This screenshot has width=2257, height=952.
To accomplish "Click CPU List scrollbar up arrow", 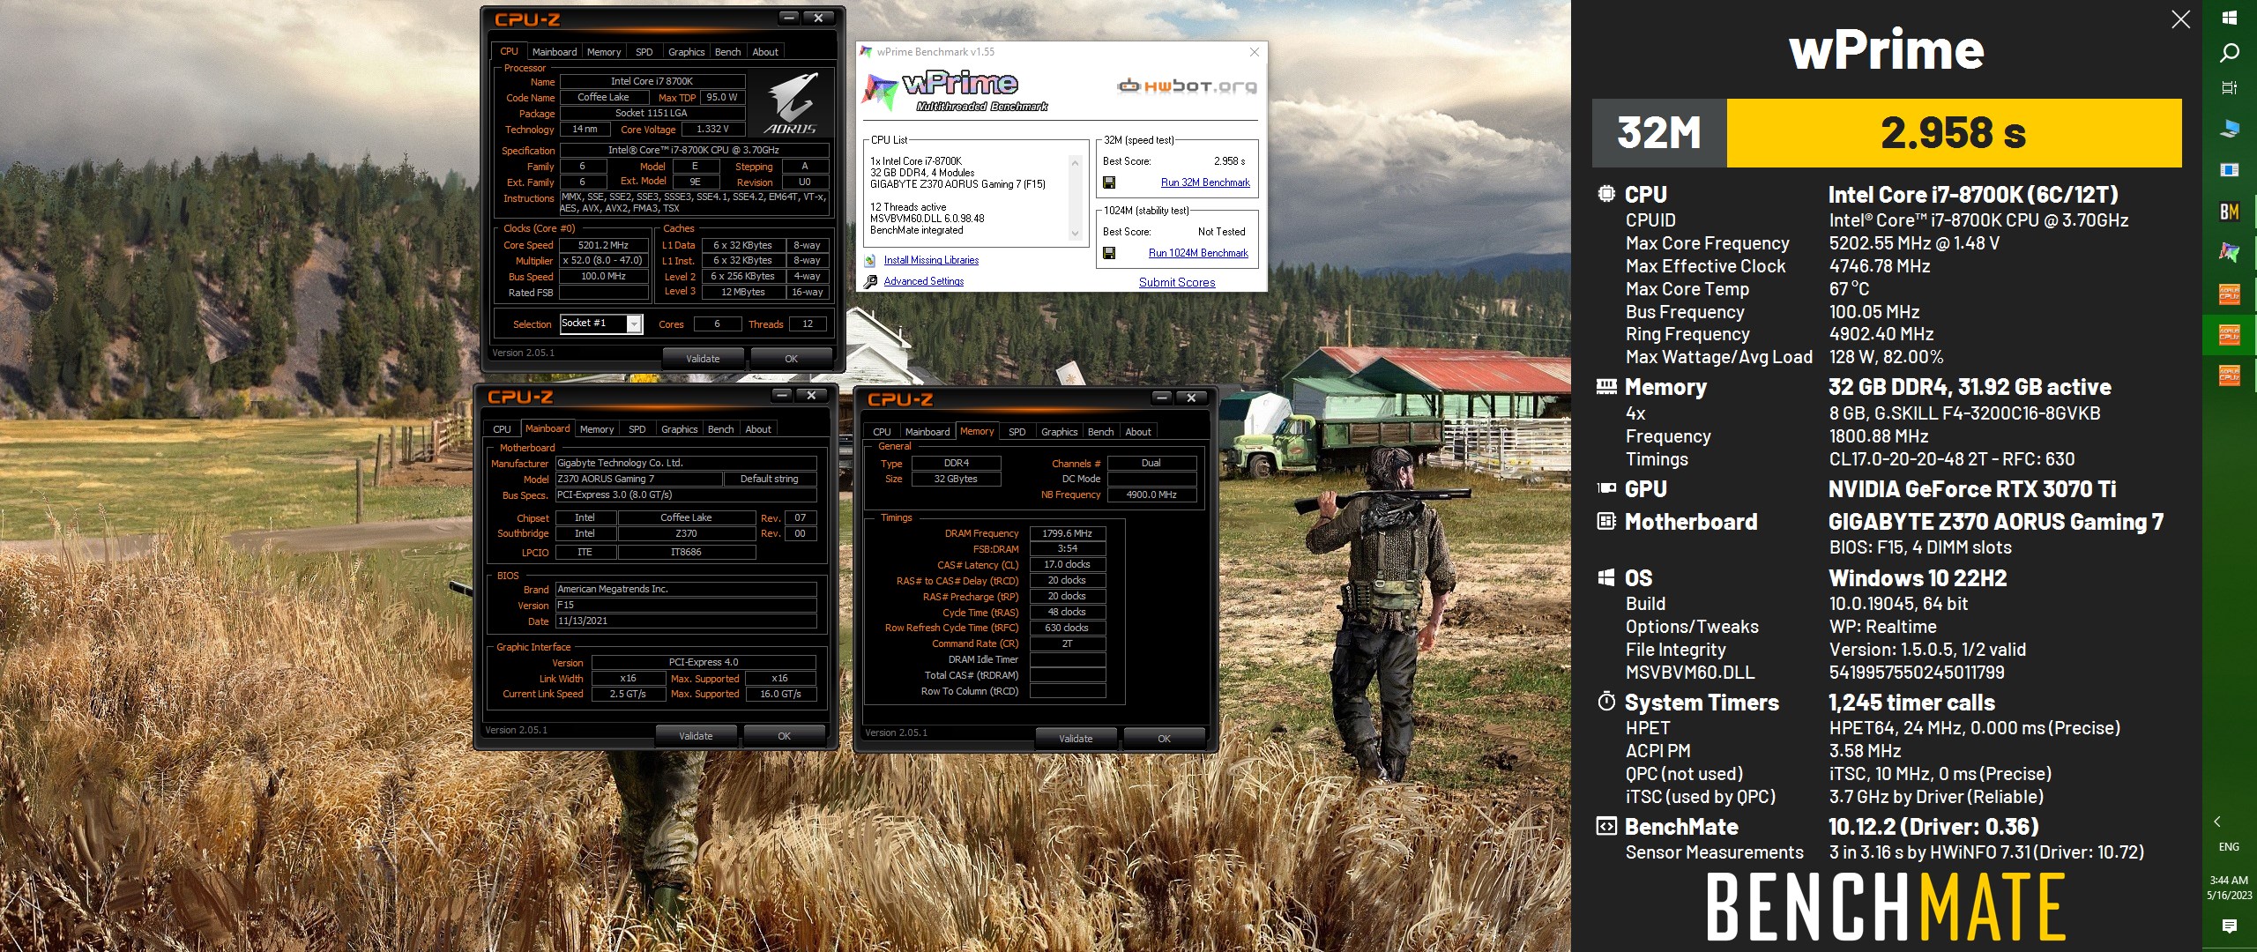I will coord(1075,162).
